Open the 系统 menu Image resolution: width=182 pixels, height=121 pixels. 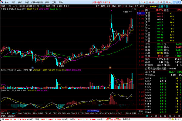[6, 2]
